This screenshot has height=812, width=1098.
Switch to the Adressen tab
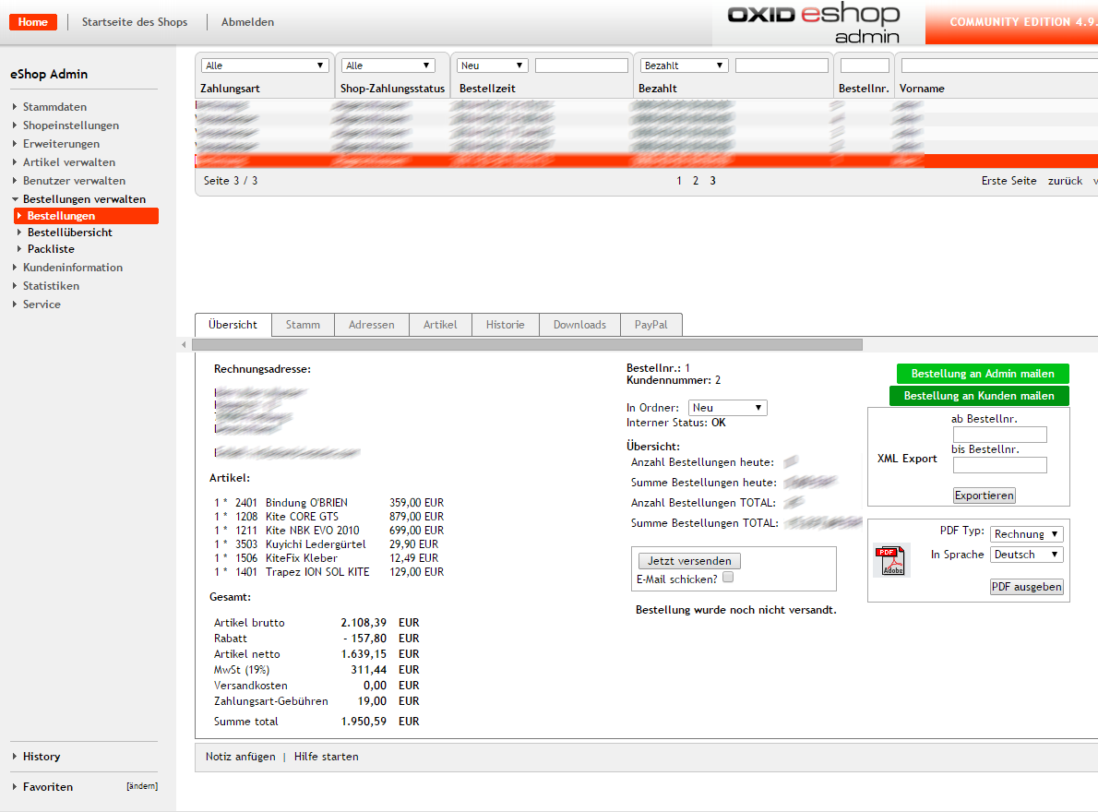pyautogui.click(x=371, y=325)
